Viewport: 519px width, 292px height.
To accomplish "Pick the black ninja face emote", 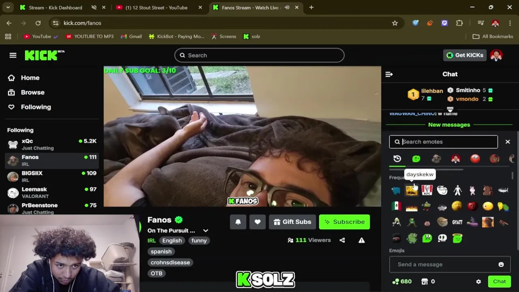I will 396,238.
